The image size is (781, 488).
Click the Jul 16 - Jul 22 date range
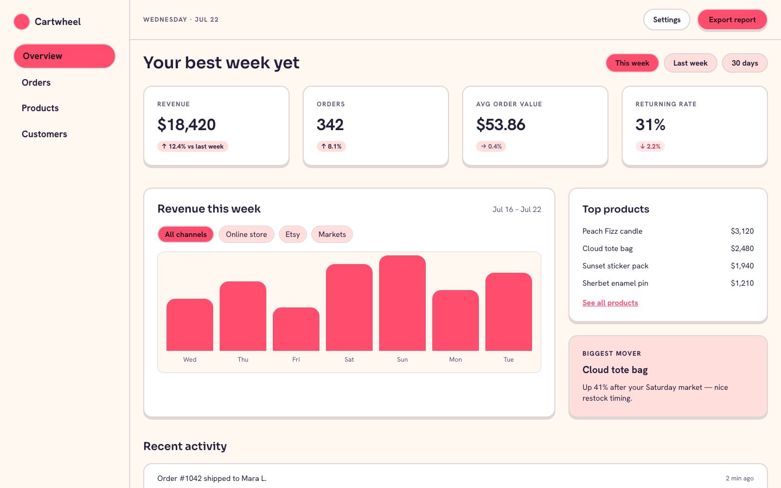pos(517,209)
